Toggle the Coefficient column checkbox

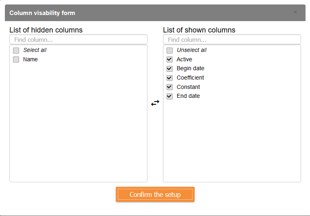(x=170, y=78)
